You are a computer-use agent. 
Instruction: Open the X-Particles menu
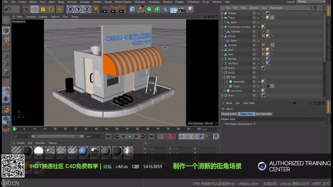[x=193, y=2]
